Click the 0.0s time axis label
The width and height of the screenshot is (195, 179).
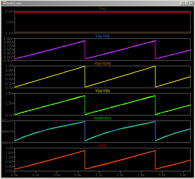pyautogui.click(x=15, y=175)
